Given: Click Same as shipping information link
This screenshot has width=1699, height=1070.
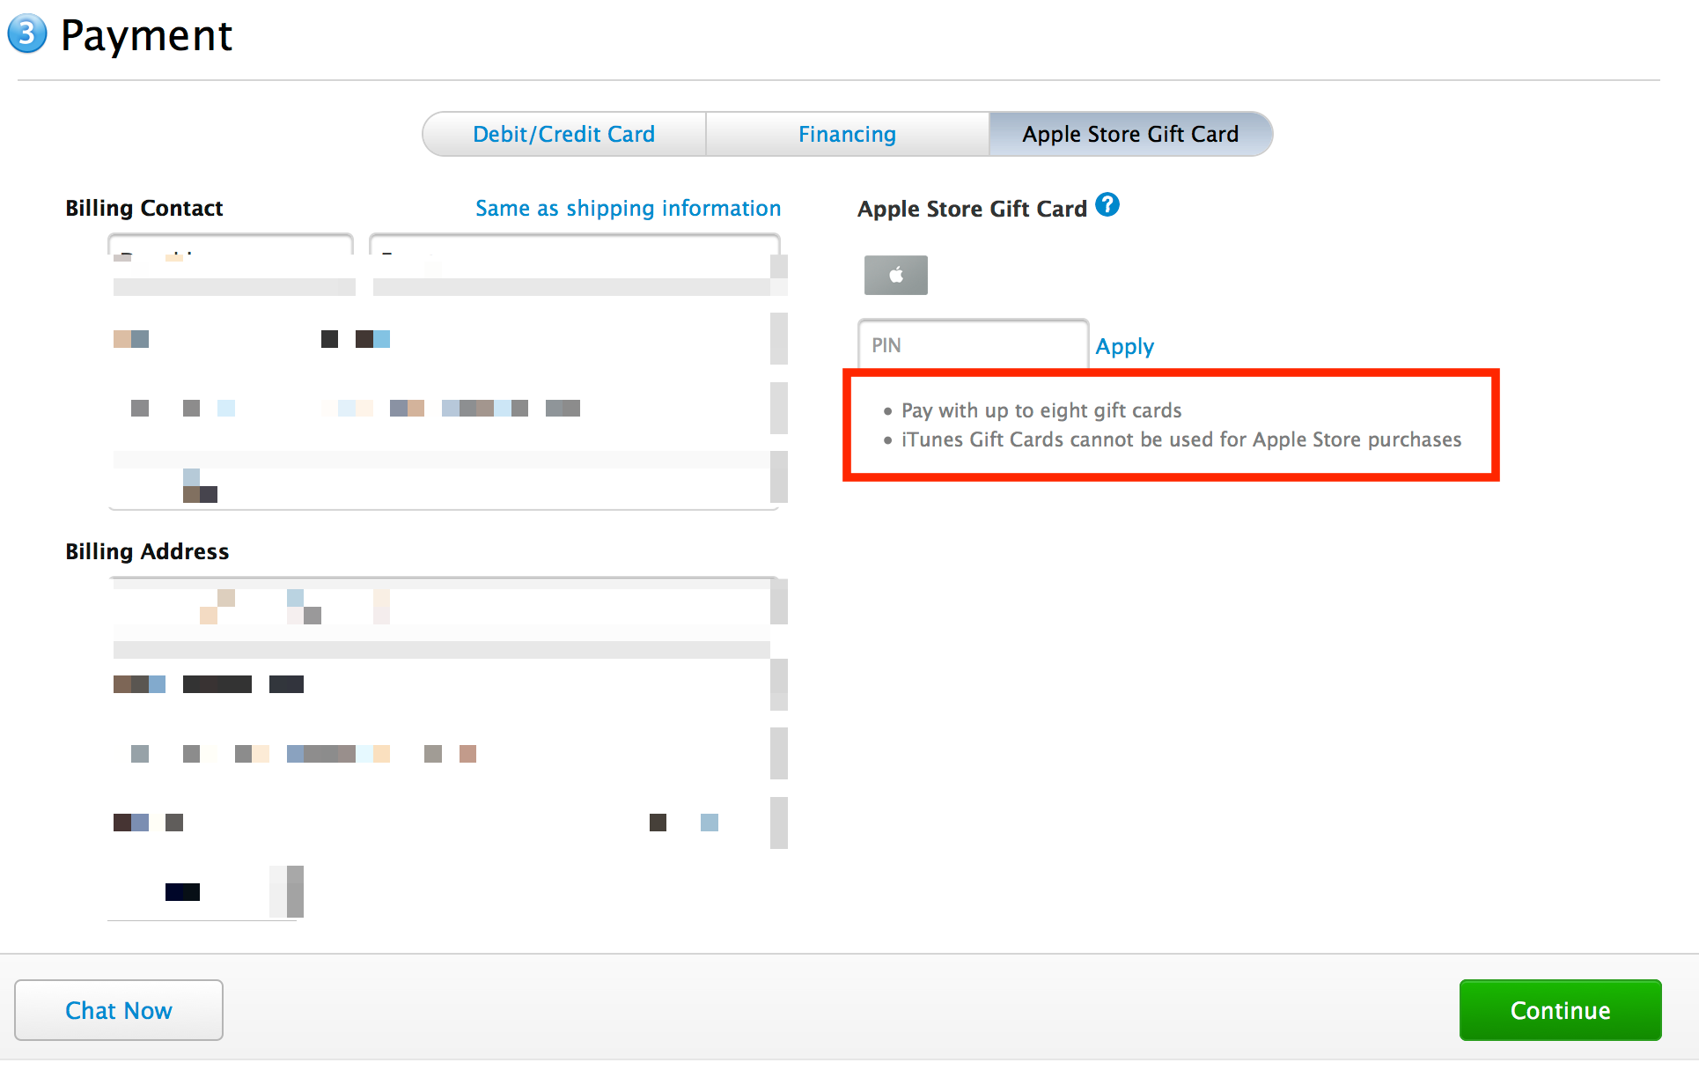Looking at the screenshot, I should tap(628, 209).
